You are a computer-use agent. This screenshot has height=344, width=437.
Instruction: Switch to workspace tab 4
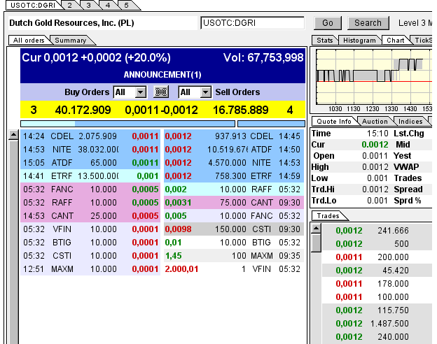pyautogui.click(x=108, y=5)
